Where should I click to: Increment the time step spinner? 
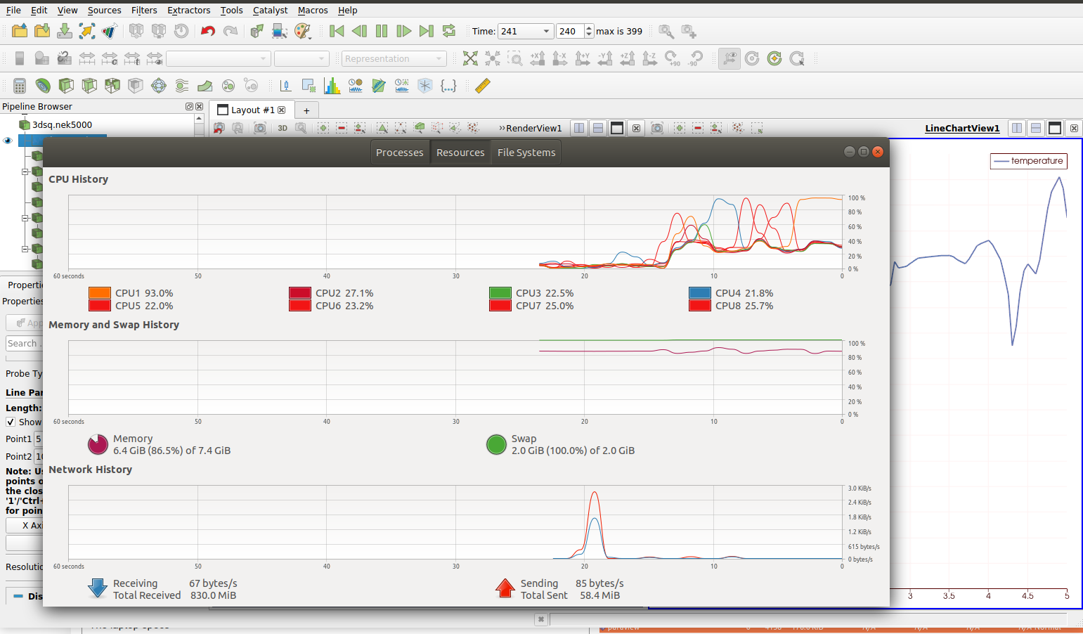pos(589,28)
